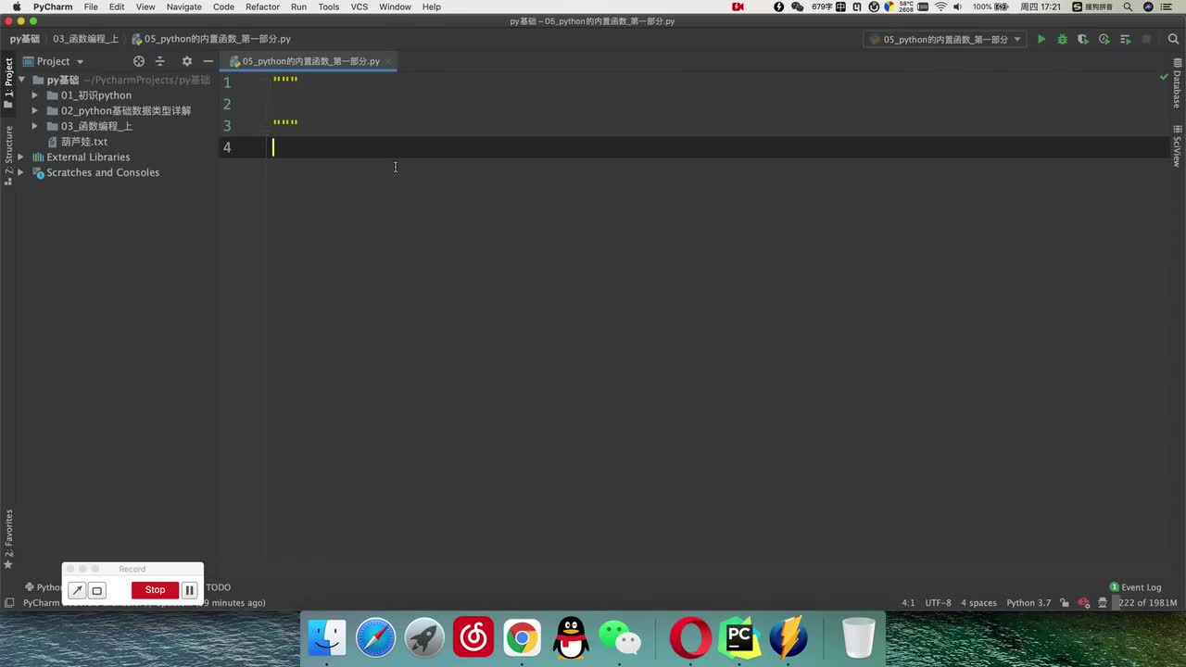Viewport: 1186px width, 667px height.
Task: Collapse the py基础 project root
Action: click(x=21, y=80)
